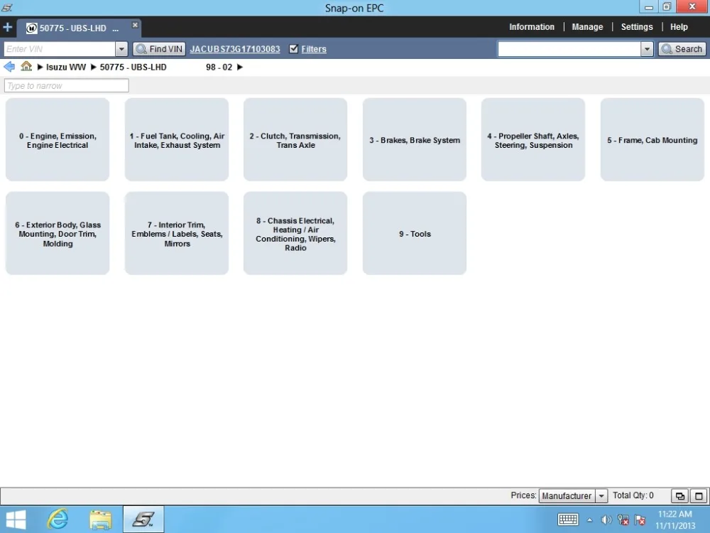Open File Explorer from the taskbar
The width and height of the screenshot is (710, 533).
(101, 519)
